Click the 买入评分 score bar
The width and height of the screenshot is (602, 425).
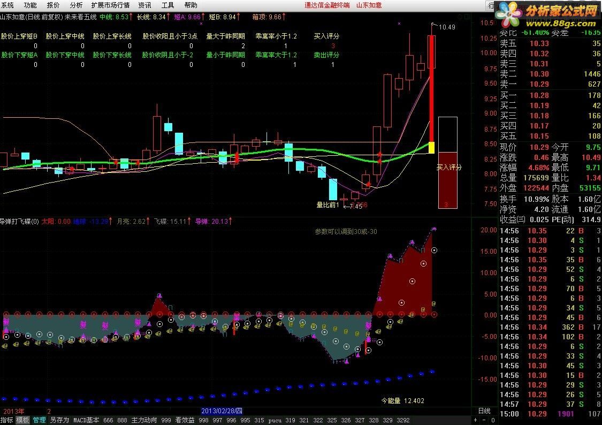click(x=448, y=163)
